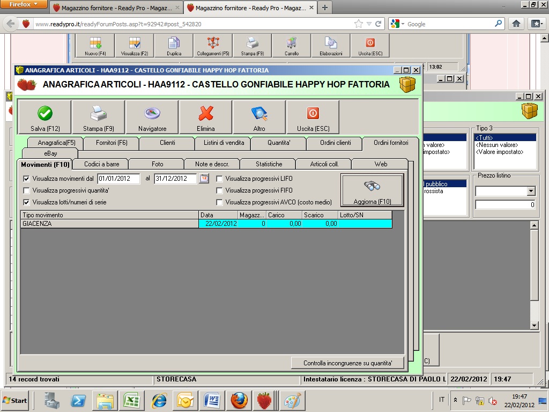The width and height of the screenshot is (549, 412).
Task: Click the start date field 01/01/2012
Action: click(118, 179)
